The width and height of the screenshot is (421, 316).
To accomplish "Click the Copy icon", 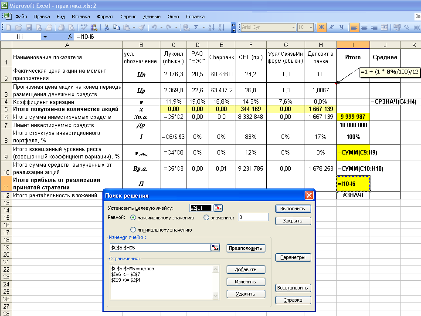I will pyautogui.click(x=116, y=27).
